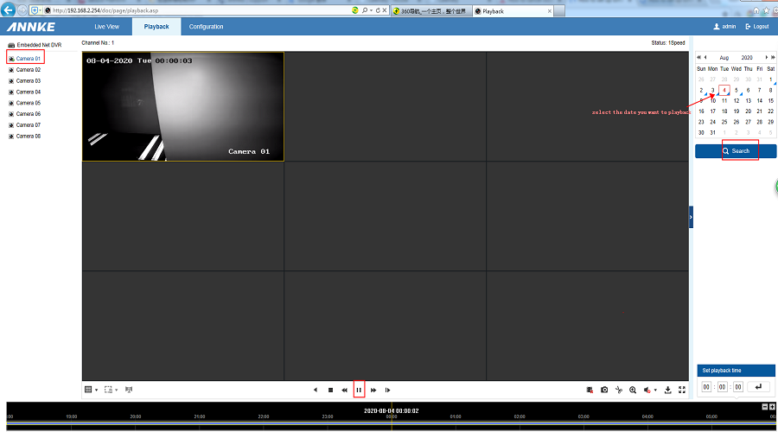Expand the window division dropdown arrow
778x432 pixels.
click(x=96, y=390)
